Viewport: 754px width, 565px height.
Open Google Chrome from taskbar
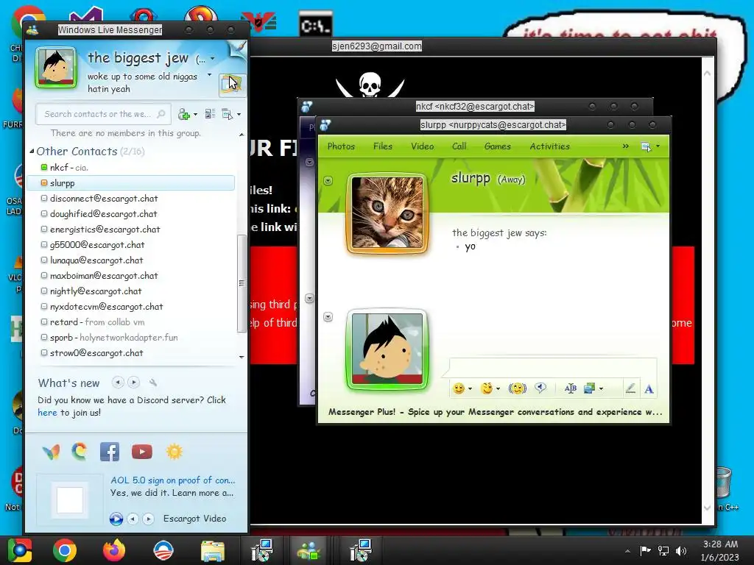(65, 550)
